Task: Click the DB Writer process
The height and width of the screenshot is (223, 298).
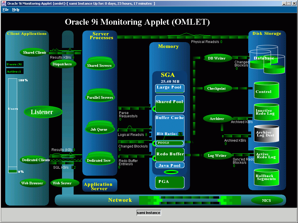Action: [x=218, y=58]
